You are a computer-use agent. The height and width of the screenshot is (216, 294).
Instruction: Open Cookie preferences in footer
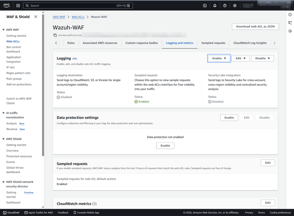coord(280,213)
